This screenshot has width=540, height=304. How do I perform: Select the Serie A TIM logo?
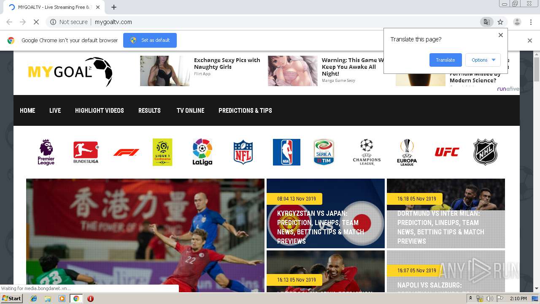(324, 152)
